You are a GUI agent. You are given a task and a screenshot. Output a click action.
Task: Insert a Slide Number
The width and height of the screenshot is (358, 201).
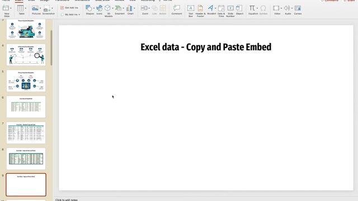[x=230, y=8]
